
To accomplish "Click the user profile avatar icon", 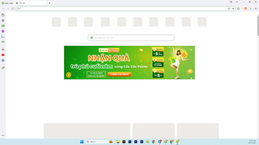I will coord(245,9).
